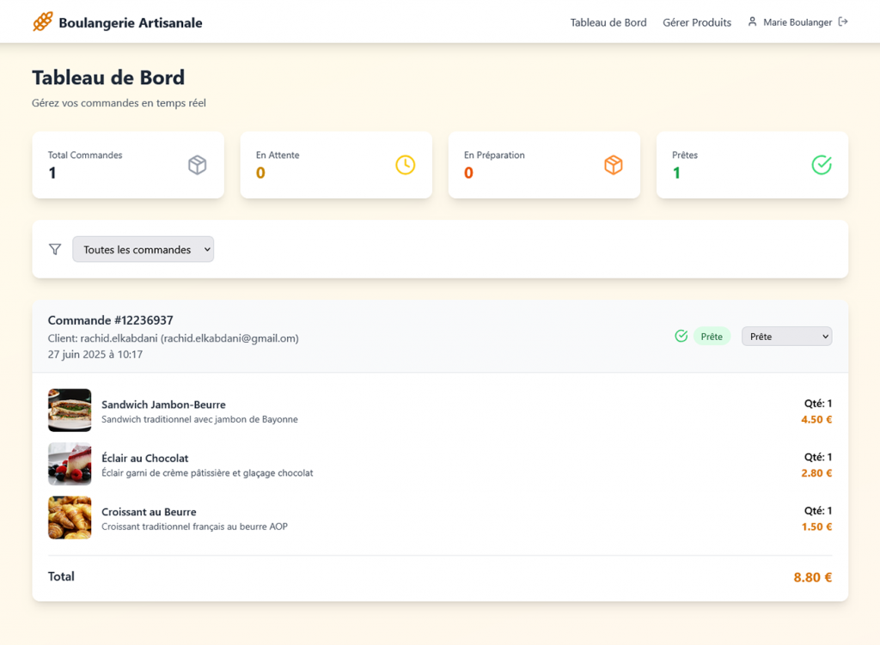The image size is (880, 645).
Task: Click the logout icon beside Marie Boulanger
Action: point(843,21)
